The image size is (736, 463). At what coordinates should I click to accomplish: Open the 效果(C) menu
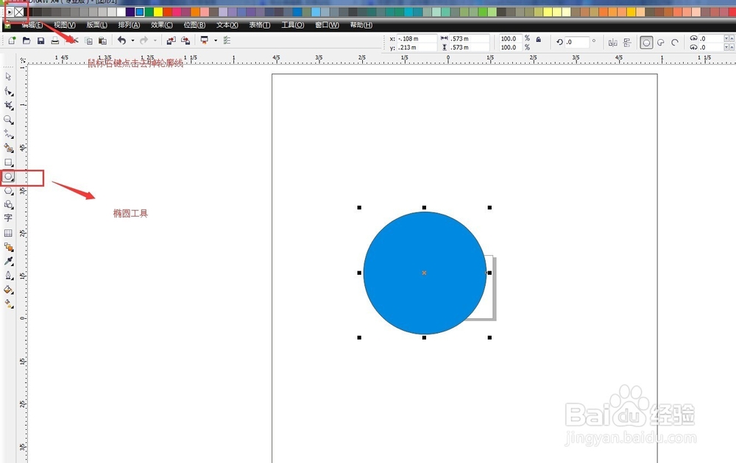point(161,25)
